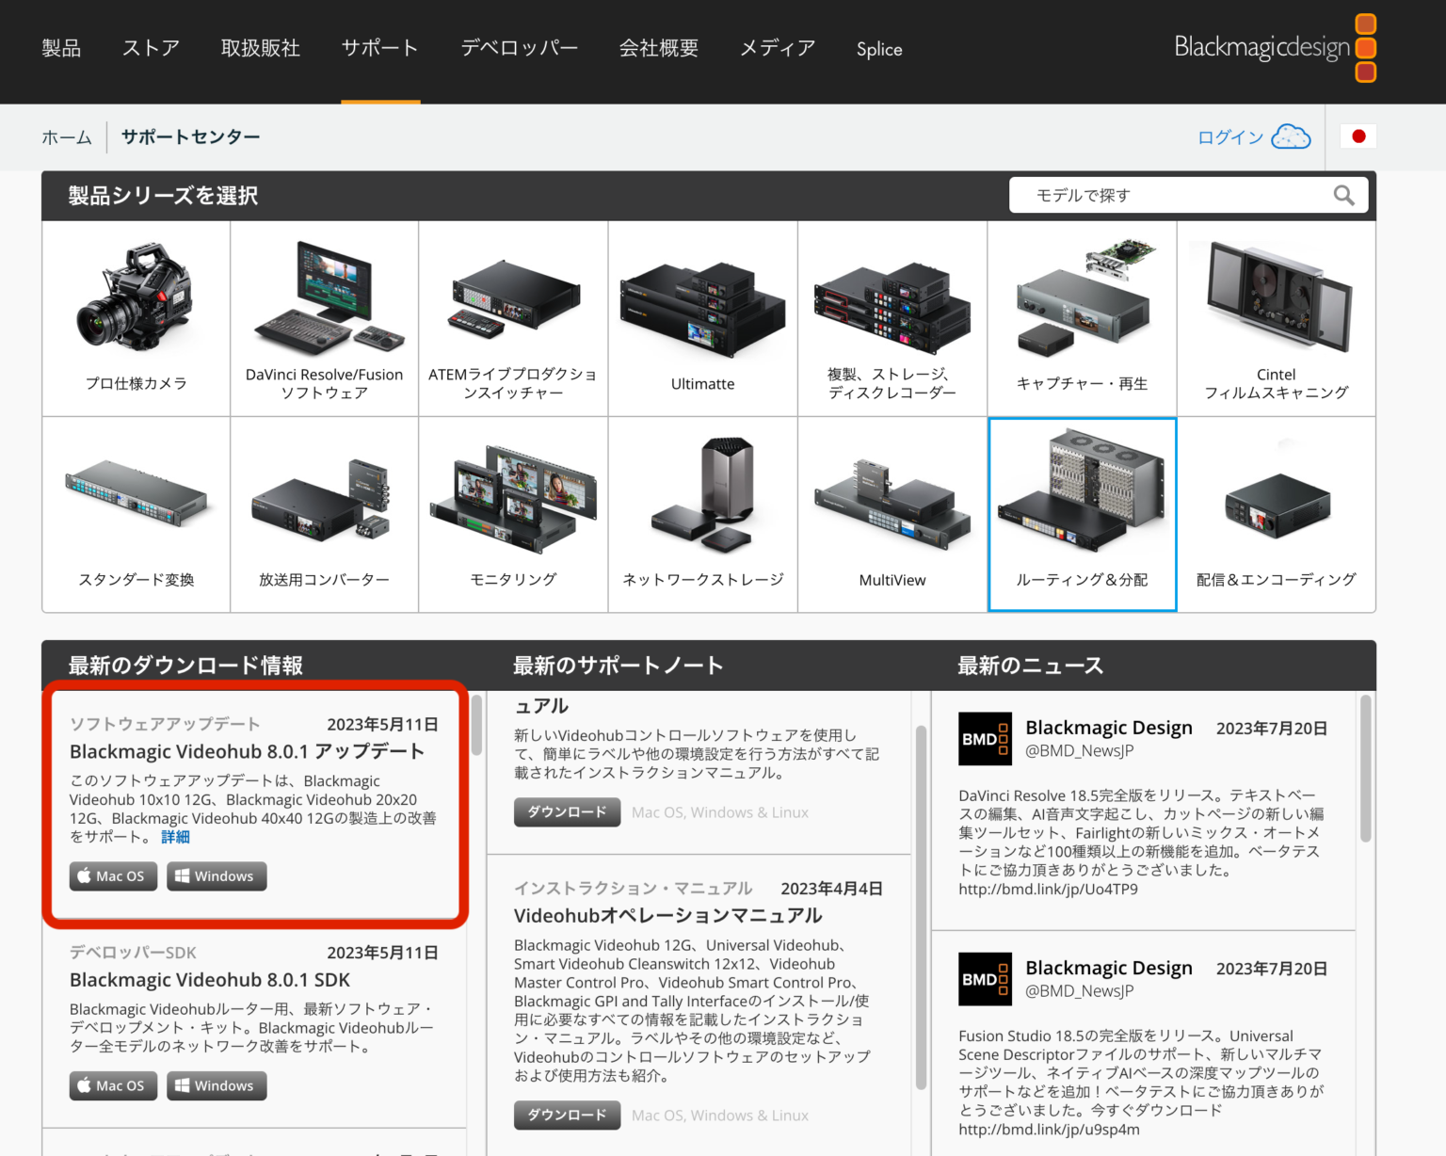Click the BMD avatar on the DaVinci Resolve news
Image resolution: width=1446 pixels, height=1156 pixels.
[985, 740]
